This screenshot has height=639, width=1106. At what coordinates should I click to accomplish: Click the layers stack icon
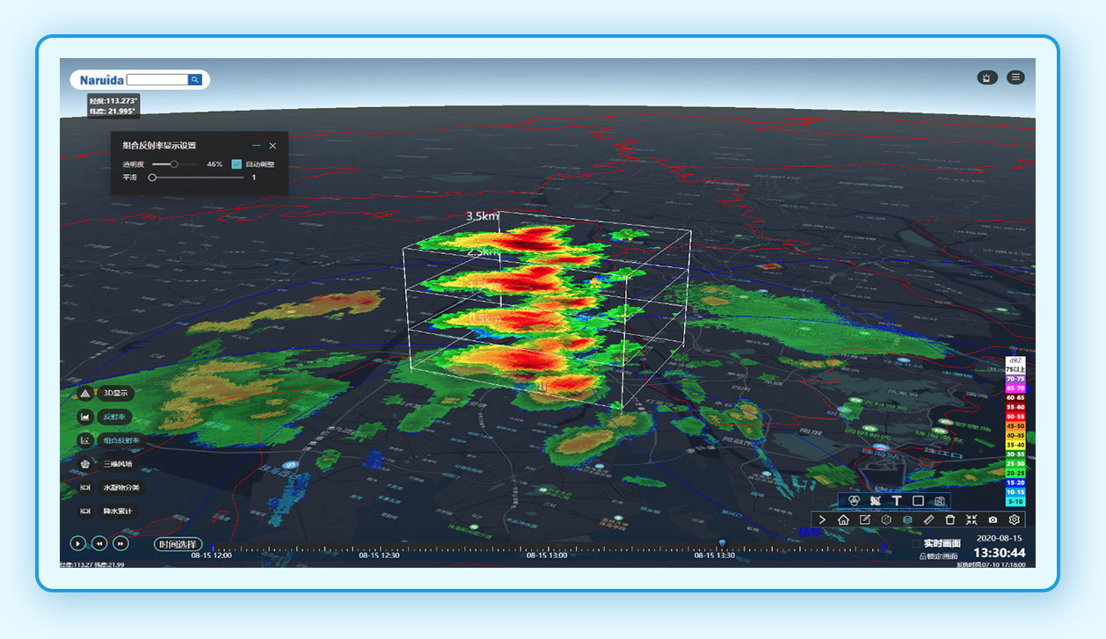[907, 520]
